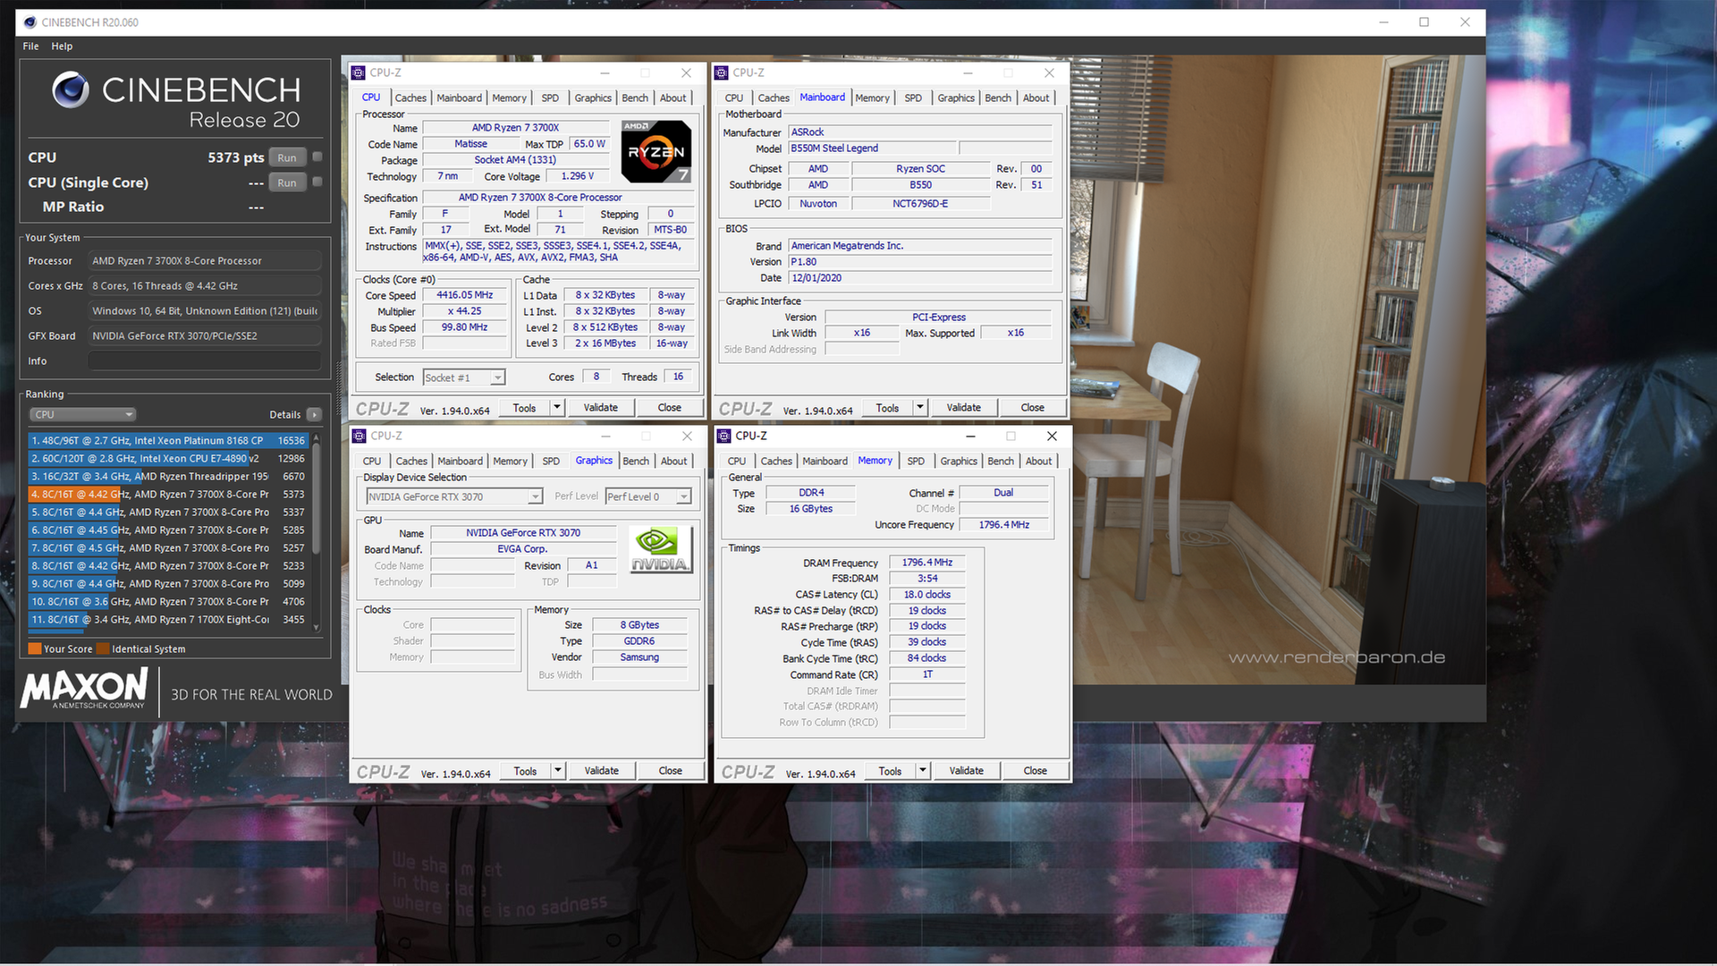Click the AMD Ryzen 7 logo image
Viewport: 1717px width, 966px height.
pyautogui.click(x=656, y=151)
